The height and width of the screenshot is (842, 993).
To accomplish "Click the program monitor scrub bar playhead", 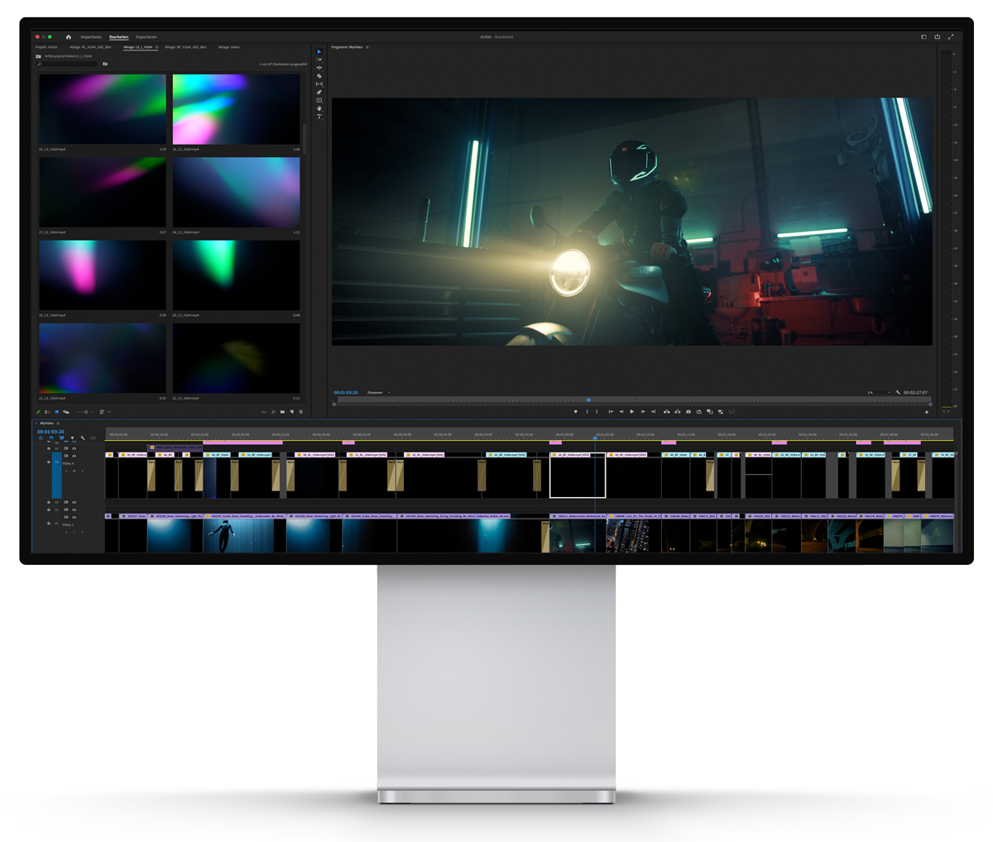I will click(x=588, y=400).
